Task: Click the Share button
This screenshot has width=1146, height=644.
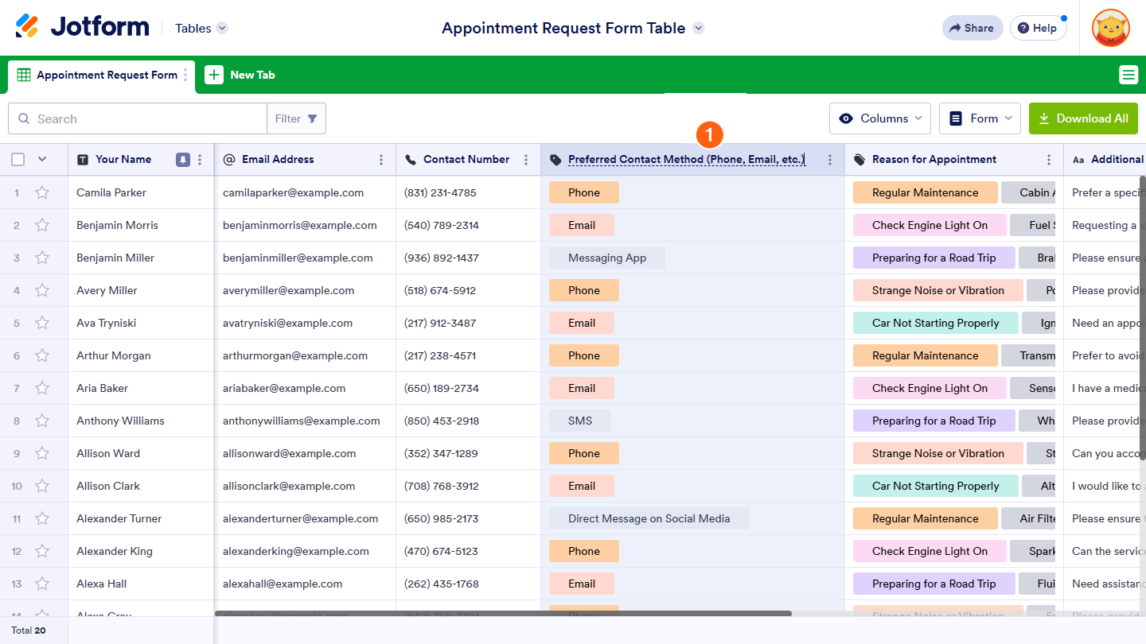Action: [972, 28]
